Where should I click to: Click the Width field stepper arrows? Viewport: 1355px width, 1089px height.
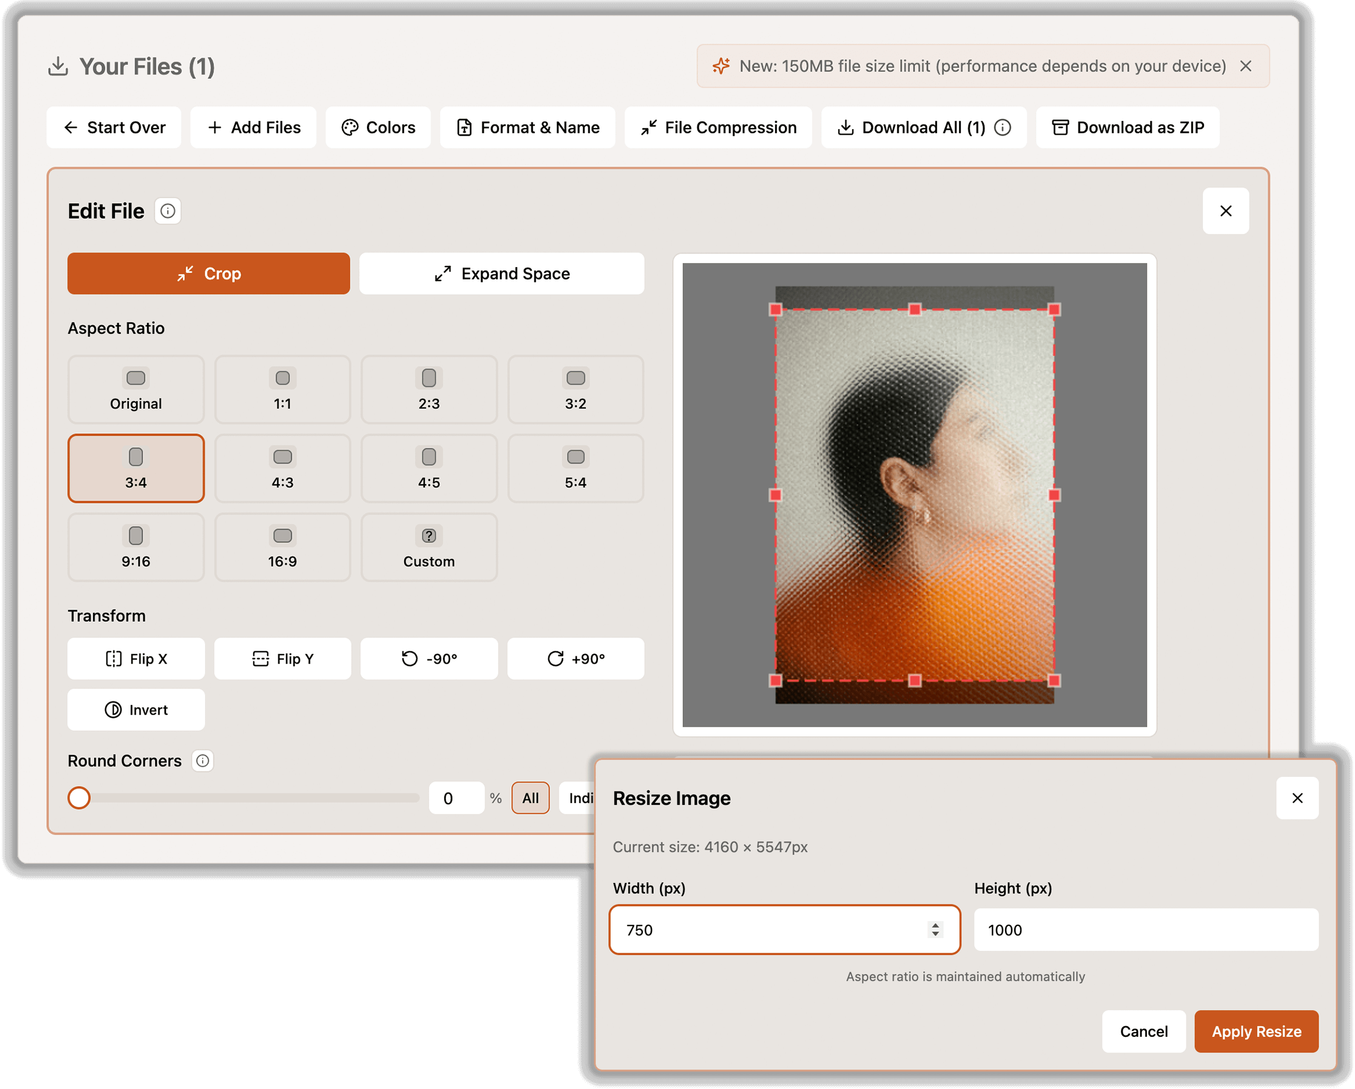935,930
